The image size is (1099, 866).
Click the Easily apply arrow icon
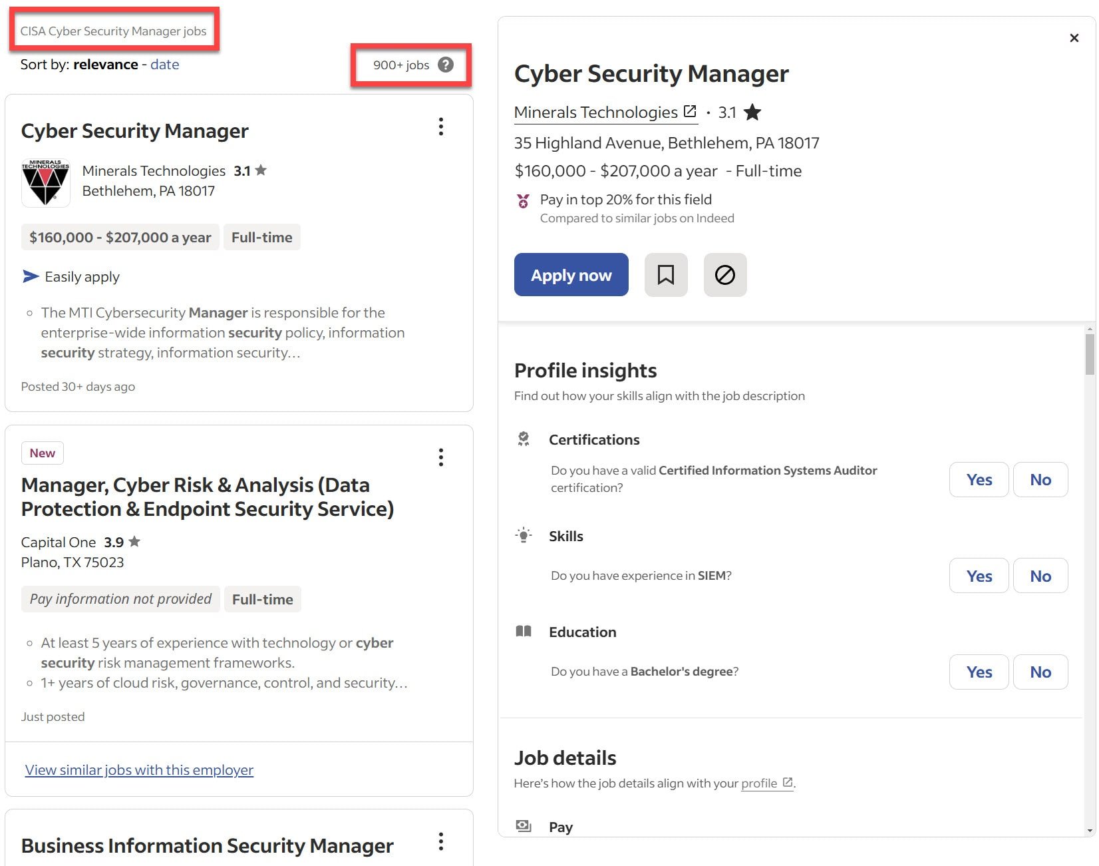(31, 276)
